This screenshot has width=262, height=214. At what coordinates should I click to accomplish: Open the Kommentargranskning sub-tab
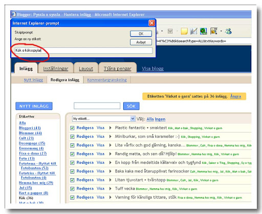point(107,80)
